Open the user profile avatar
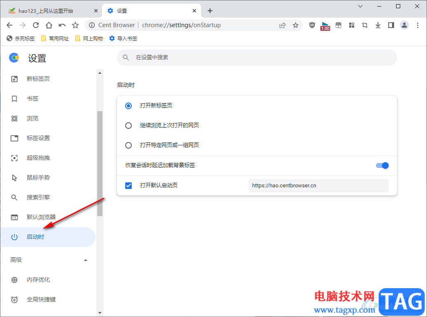Image resolution: width=427 pixels, height=317 pixels. (x=404, y=26)
